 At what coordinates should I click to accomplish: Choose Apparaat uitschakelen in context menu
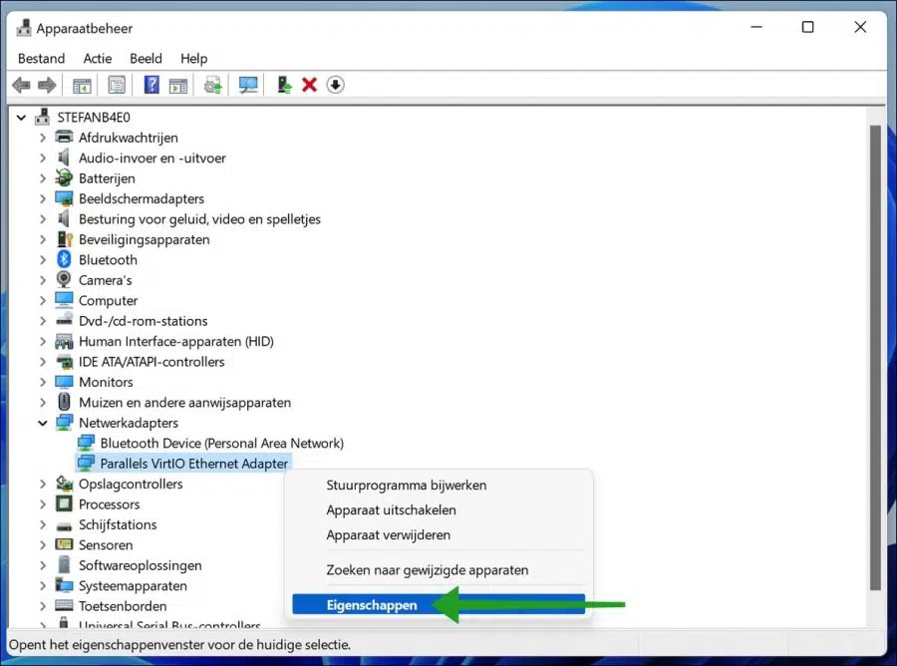point(439,509)
